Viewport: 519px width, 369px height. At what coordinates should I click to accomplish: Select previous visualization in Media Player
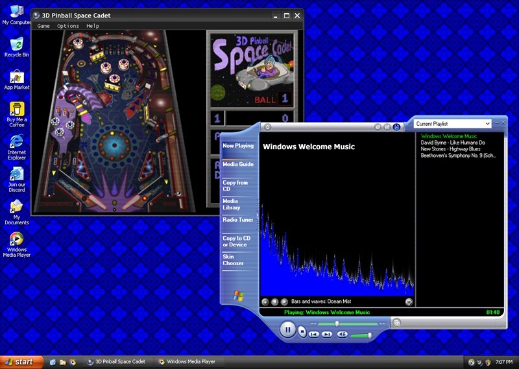coord(274,302)
